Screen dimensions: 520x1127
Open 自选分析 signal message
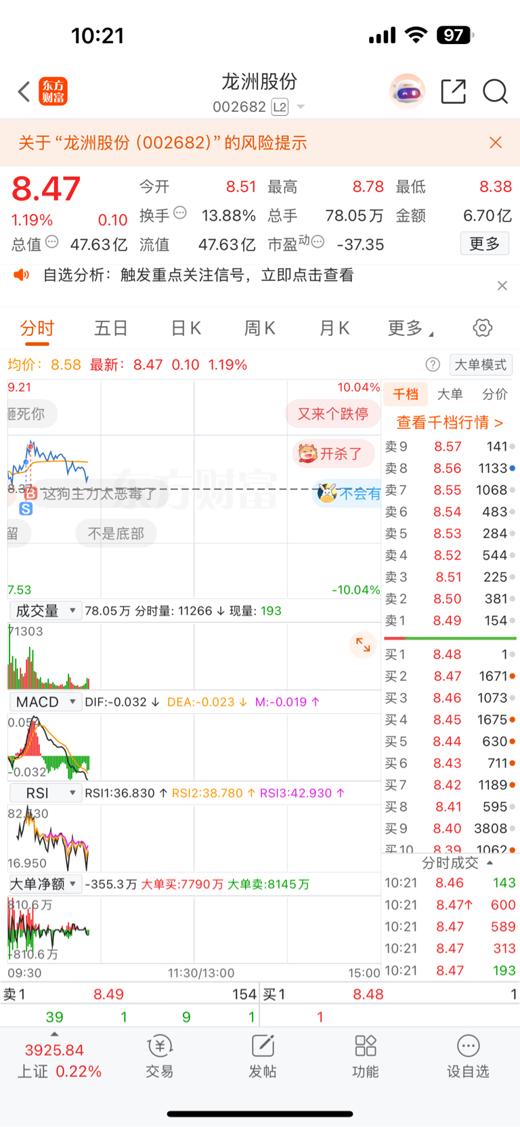click(198, 275)
